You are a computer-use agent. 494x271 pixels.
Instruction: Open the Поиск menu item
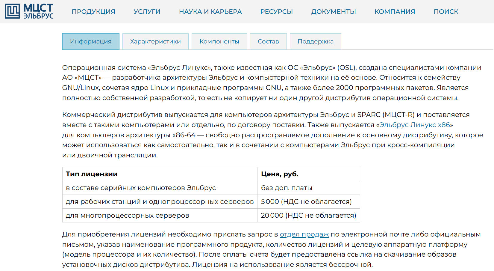coord(446,12)
